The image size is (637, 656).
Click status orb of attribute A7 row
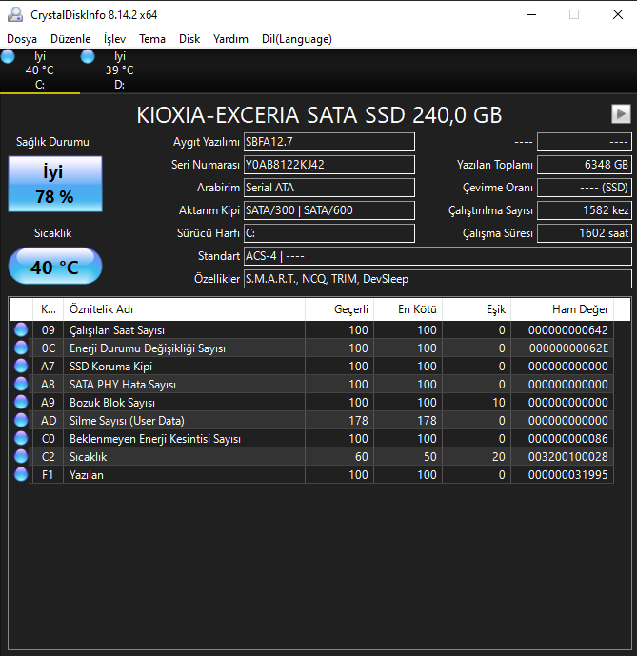[21, 366]
